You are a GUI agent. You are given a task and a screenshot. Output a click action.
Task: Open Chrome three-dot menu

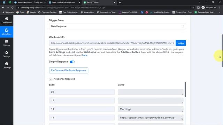click(x=220, y=8)
